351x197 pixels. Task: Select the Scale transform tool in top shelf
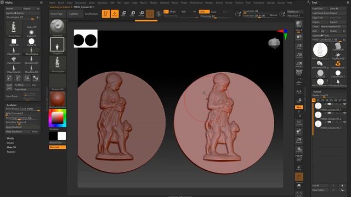pyautogui.click(x=132, y=14)
